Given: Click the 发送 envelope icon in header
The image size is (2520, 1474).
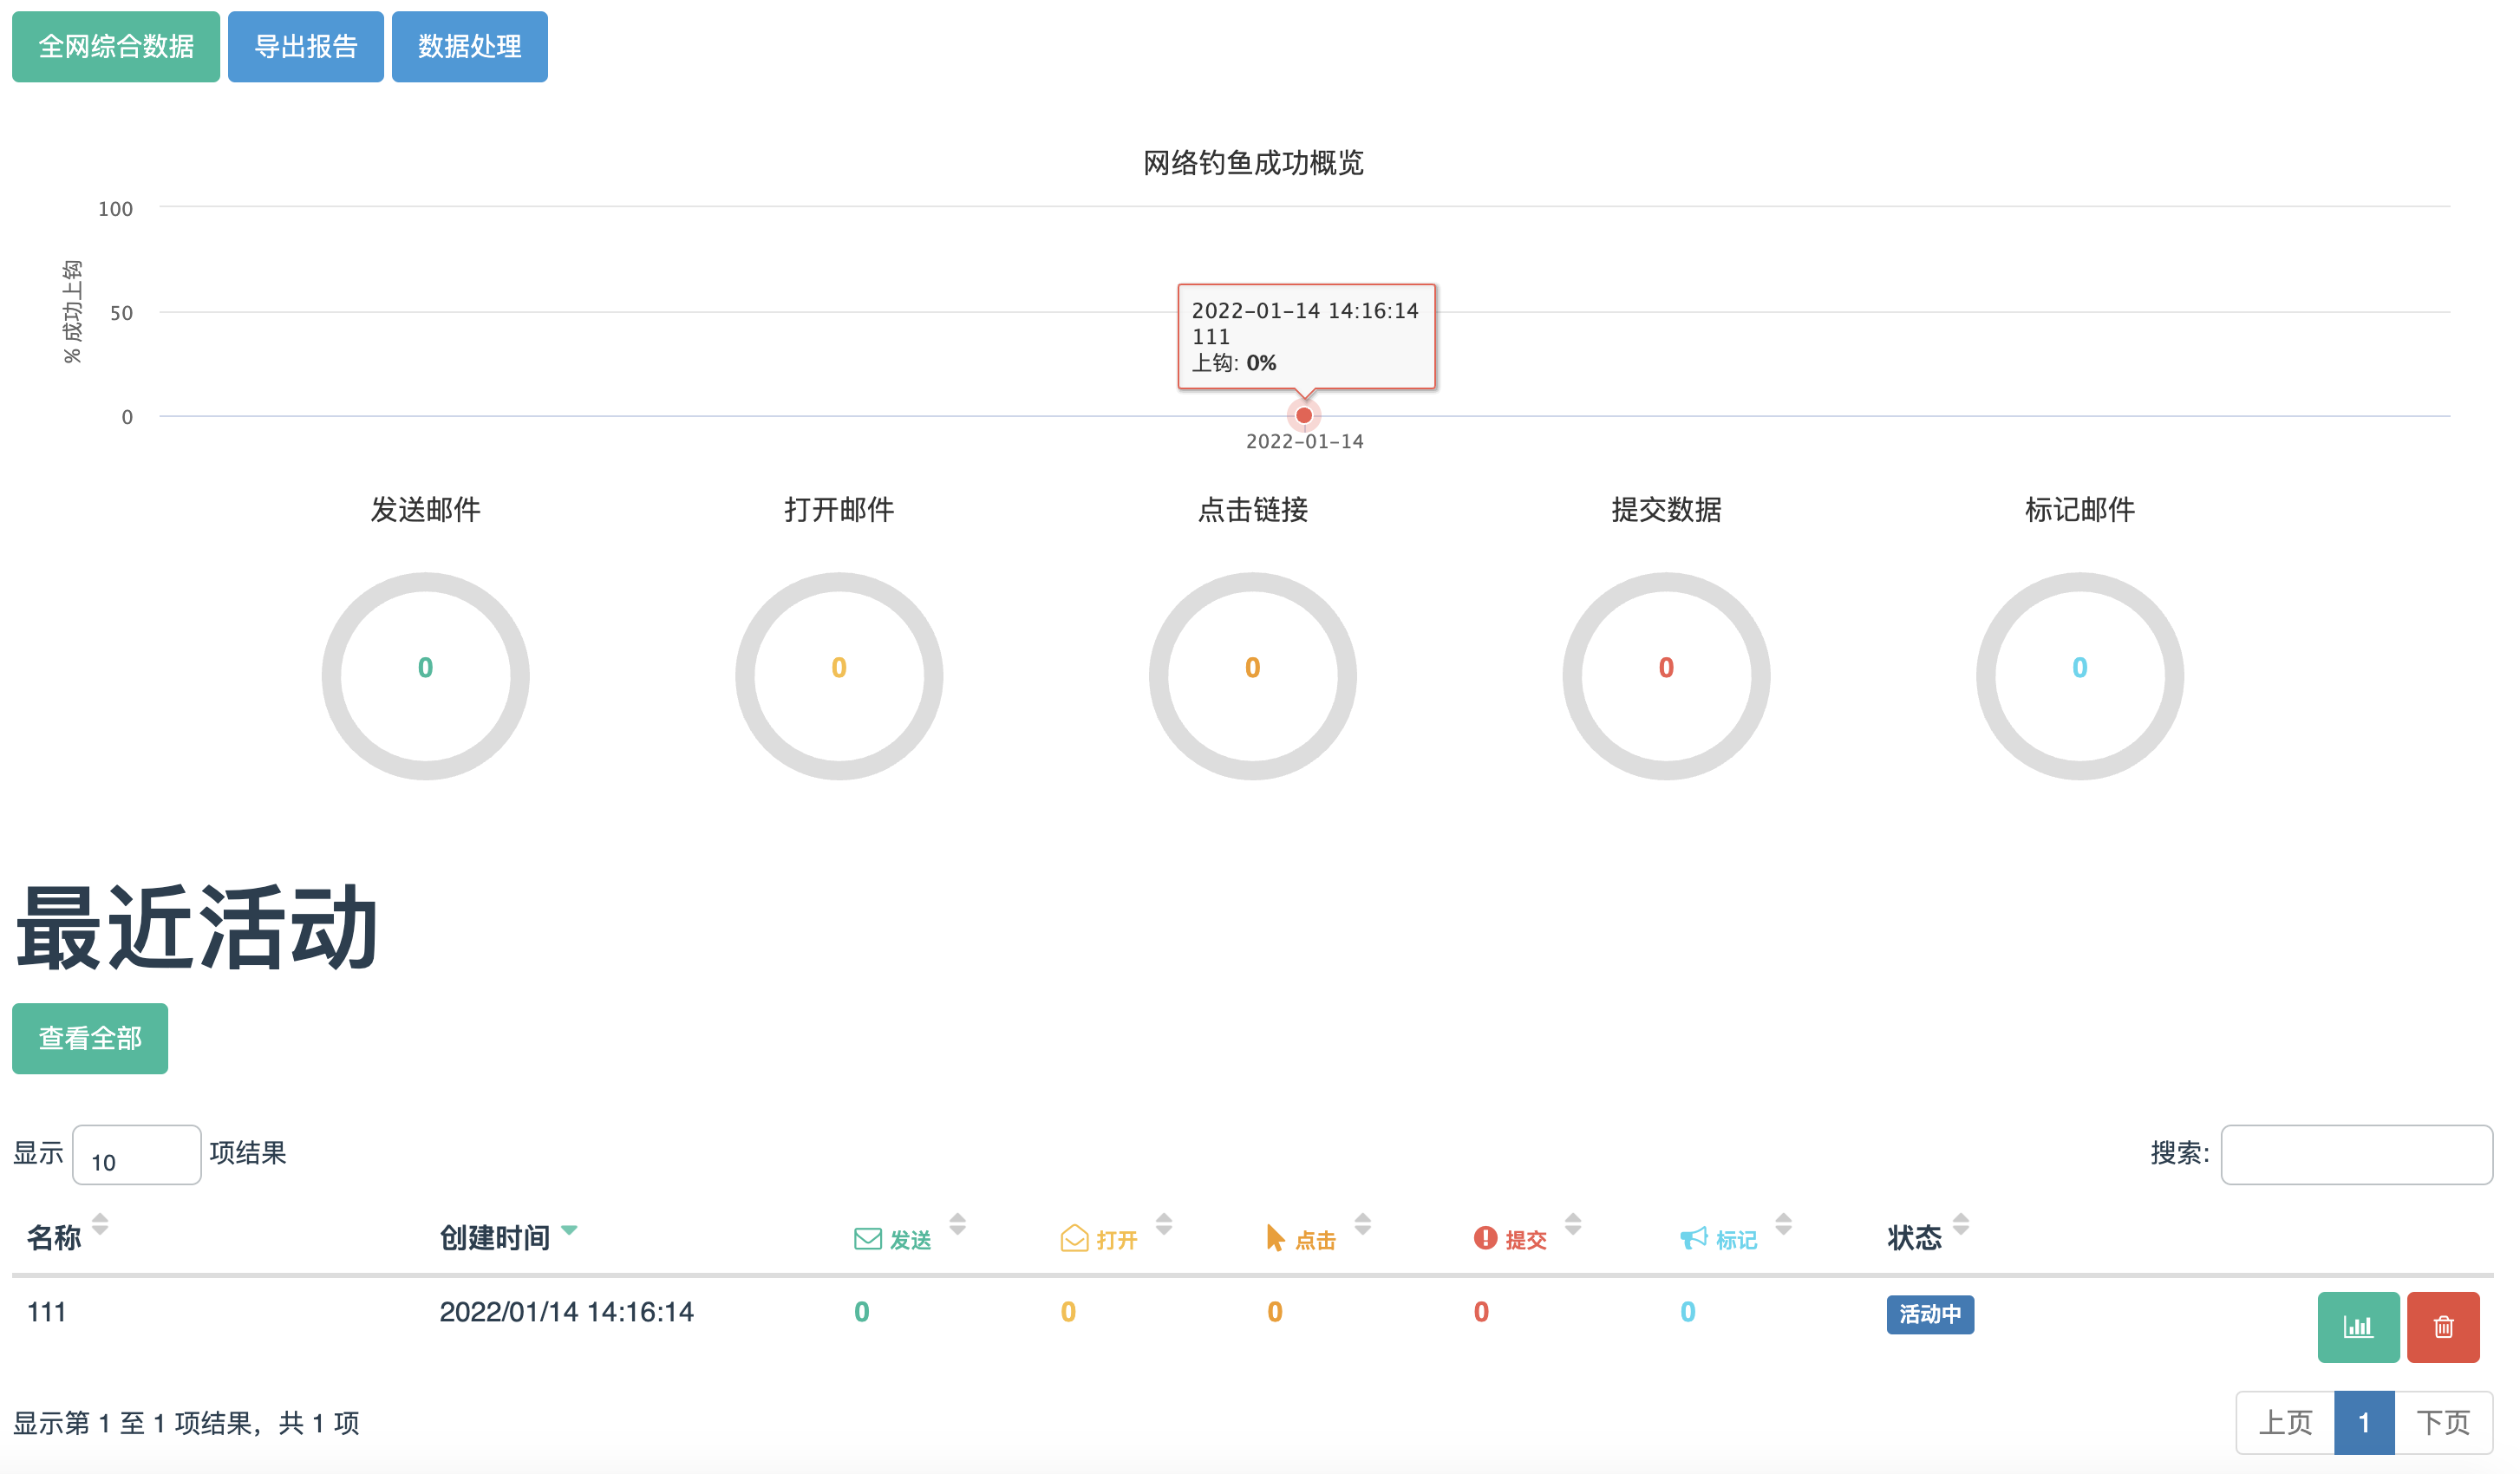Looking at the screenshot, I should [868, 1239].
